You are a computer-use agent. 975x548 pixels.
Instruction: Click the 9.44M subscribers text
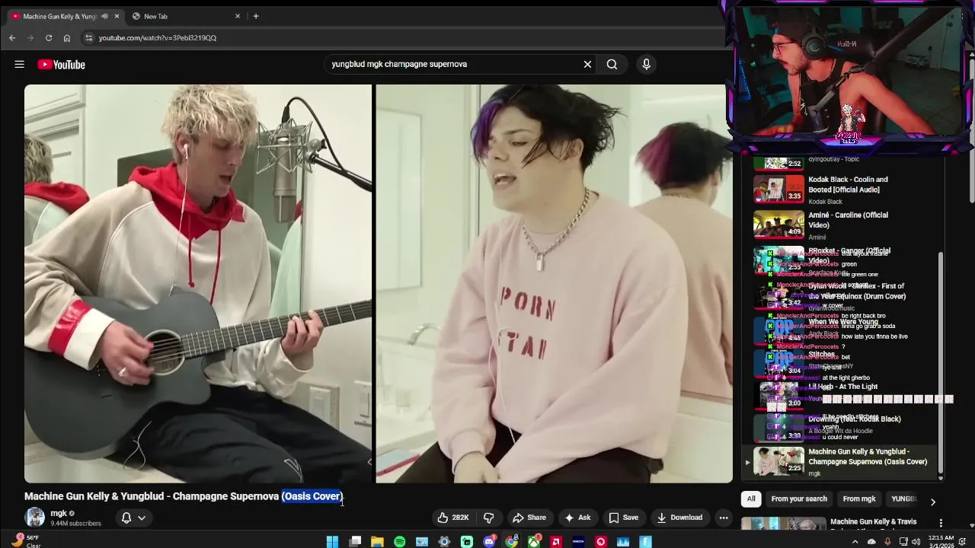point(75,524)
